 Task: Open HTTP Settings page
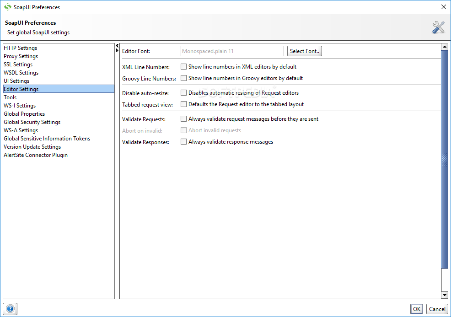point(59,48)
